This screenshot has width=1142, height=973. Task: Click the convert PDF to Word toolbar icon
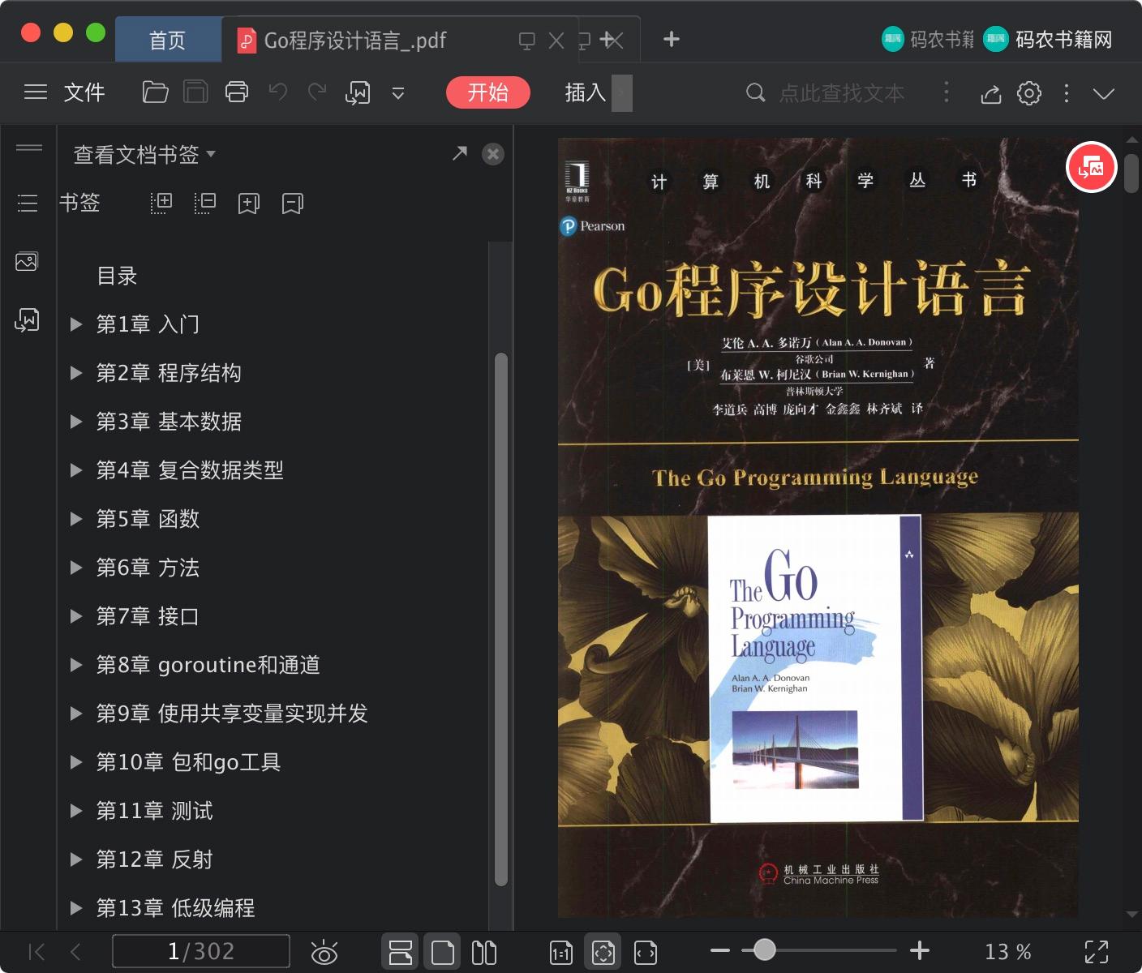coord(358,93)
